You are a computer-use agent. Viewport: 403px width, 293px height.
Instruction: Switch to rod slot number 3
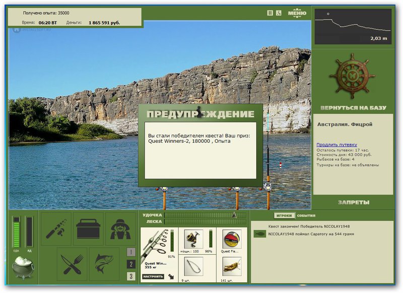131,276
